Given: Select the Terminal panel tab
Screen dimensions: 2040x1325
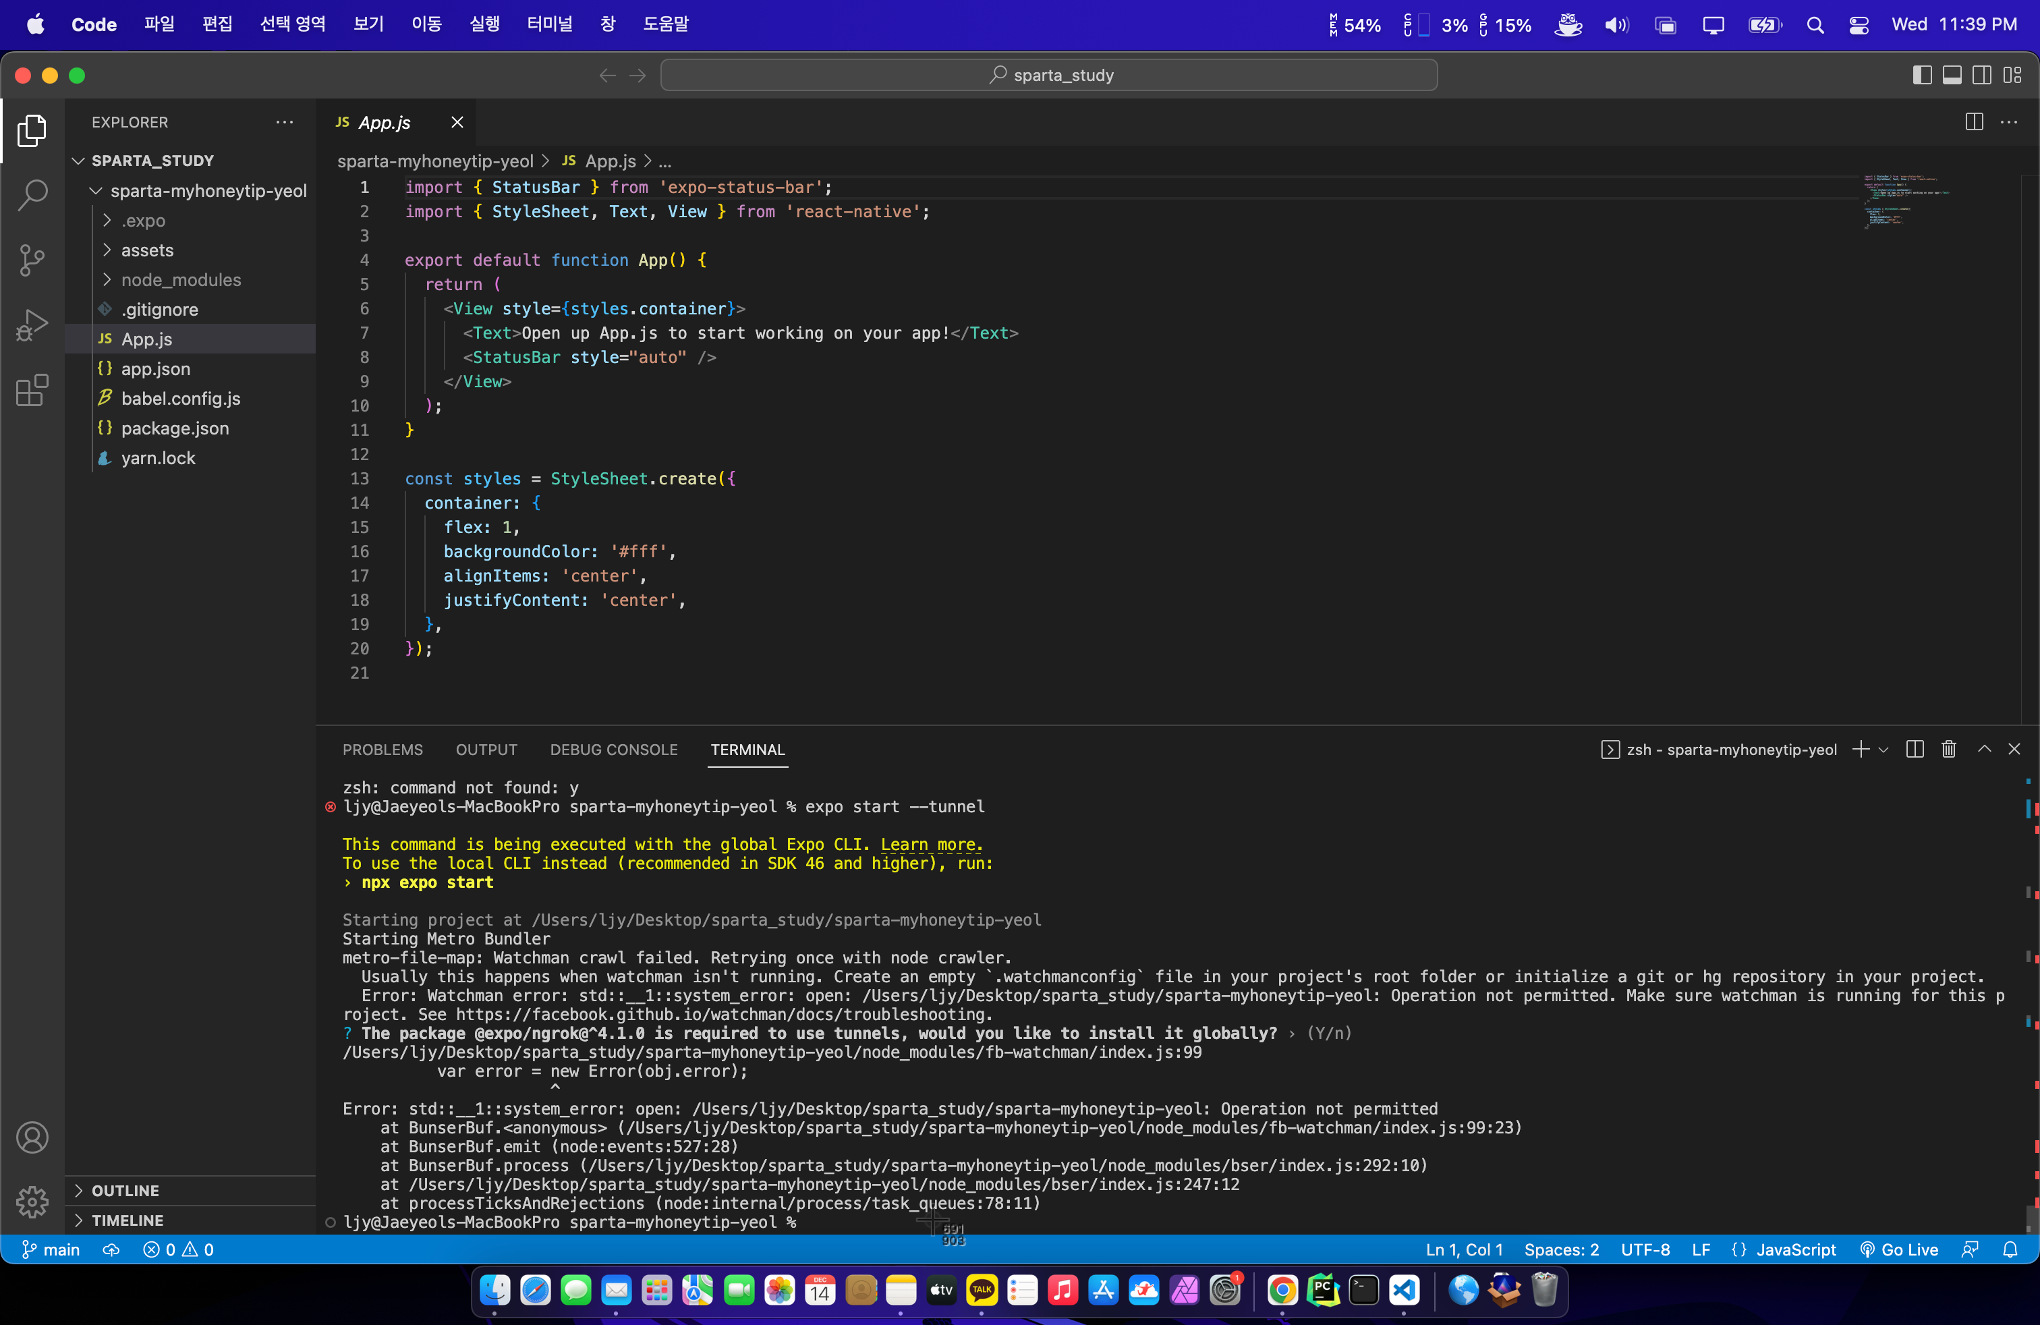Looking at the screenshot, I should click(x=747, y=750).
